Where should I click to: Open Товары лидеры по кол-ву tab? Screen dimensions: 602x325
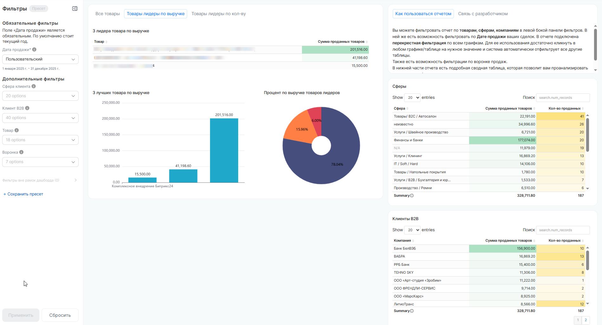[219, 14]
